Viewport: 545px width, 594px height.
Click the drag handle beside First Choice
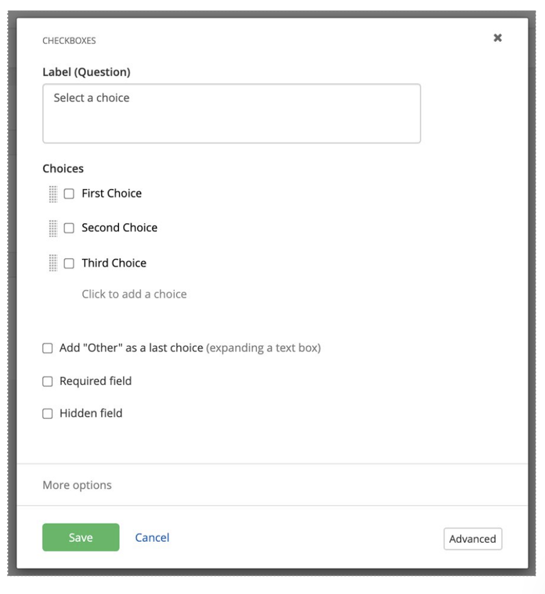pos(53,194)
